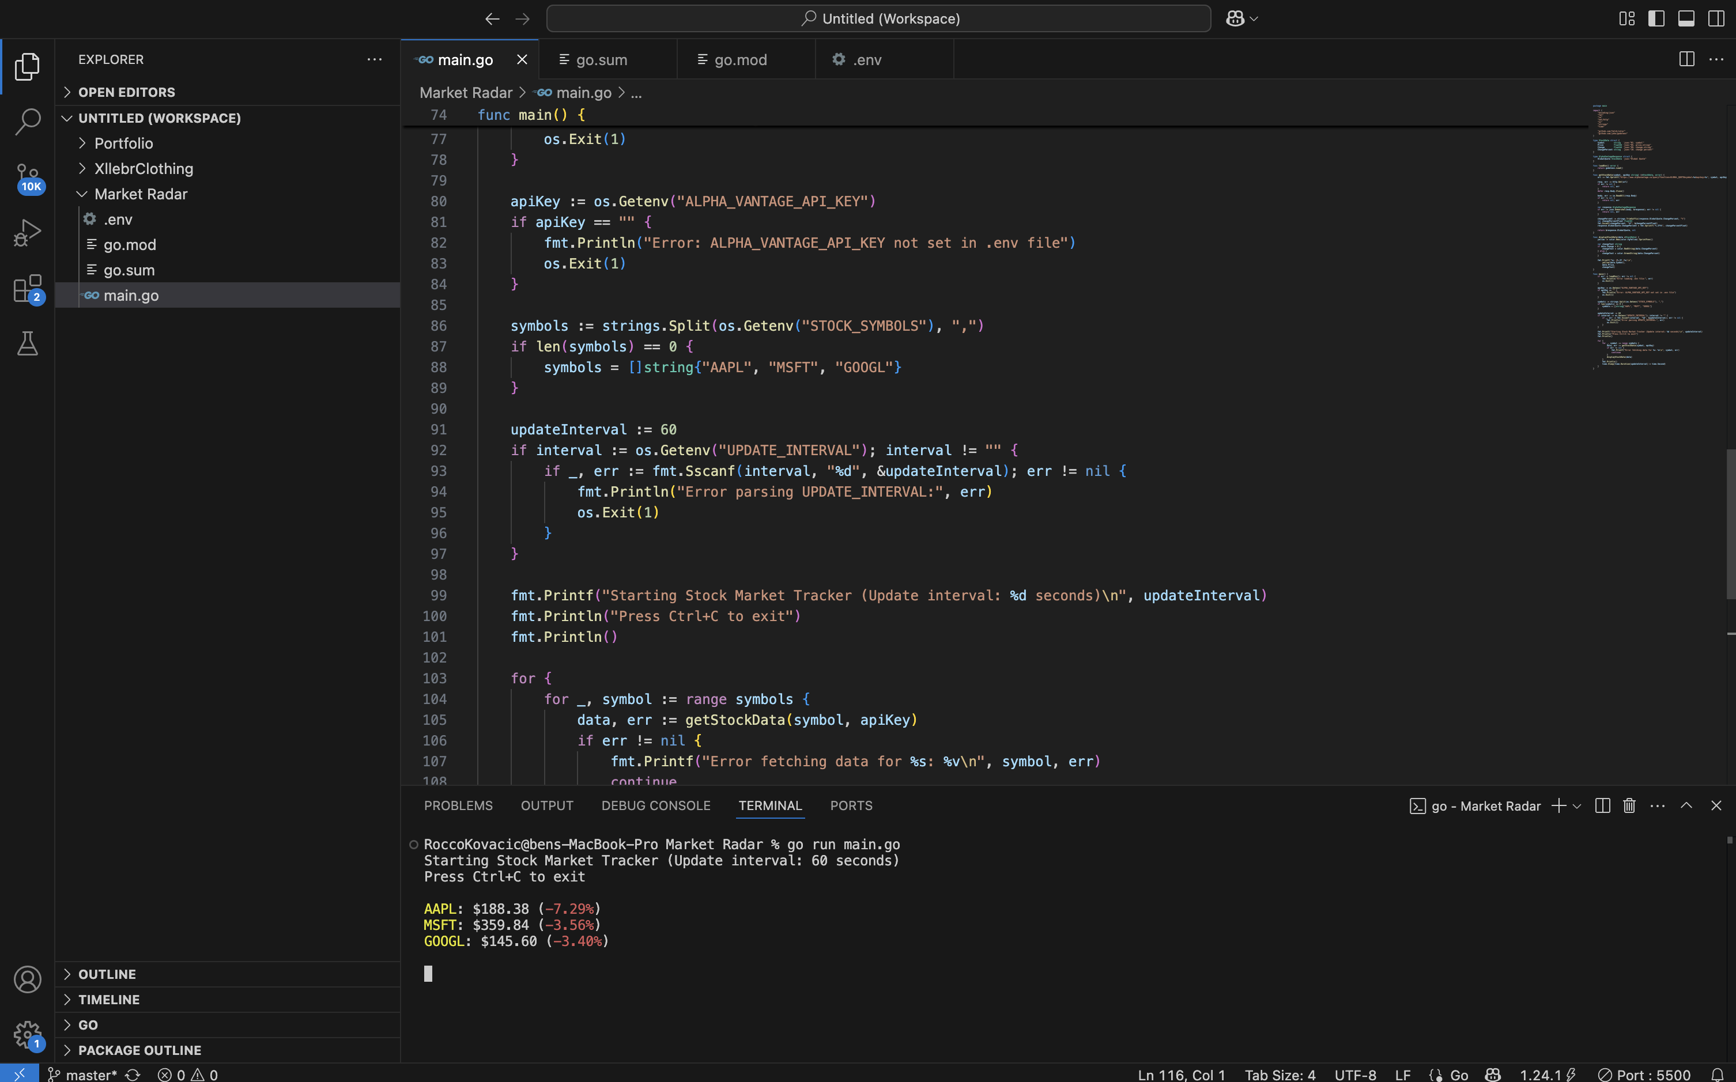Open the Manage gear settings menu
This screenshot has height=1082, width=1736.
[x=27, y=1034]
